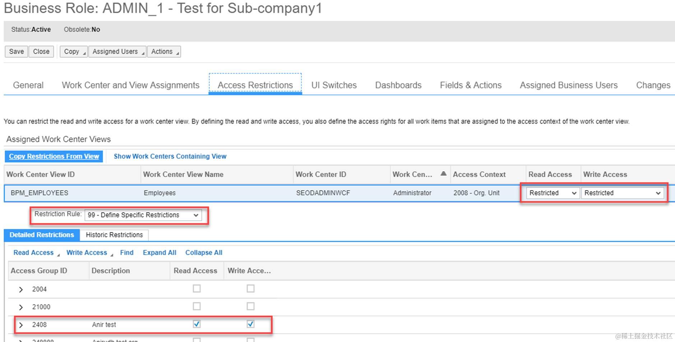
Task: Expand access group 2004 row
Action: click(21, 289)
